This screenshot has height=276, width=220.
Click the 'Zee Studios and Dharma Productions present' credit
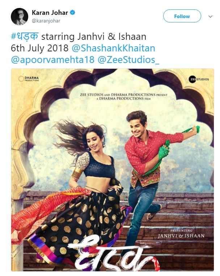pyautogui.click(x=123, y=97)
